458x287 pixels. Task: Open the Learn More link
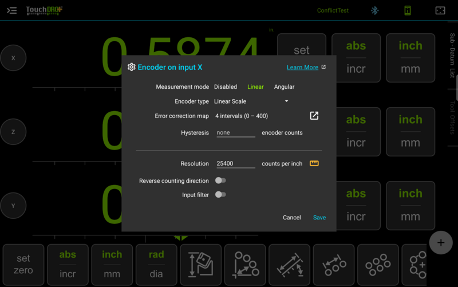[302, 67]
